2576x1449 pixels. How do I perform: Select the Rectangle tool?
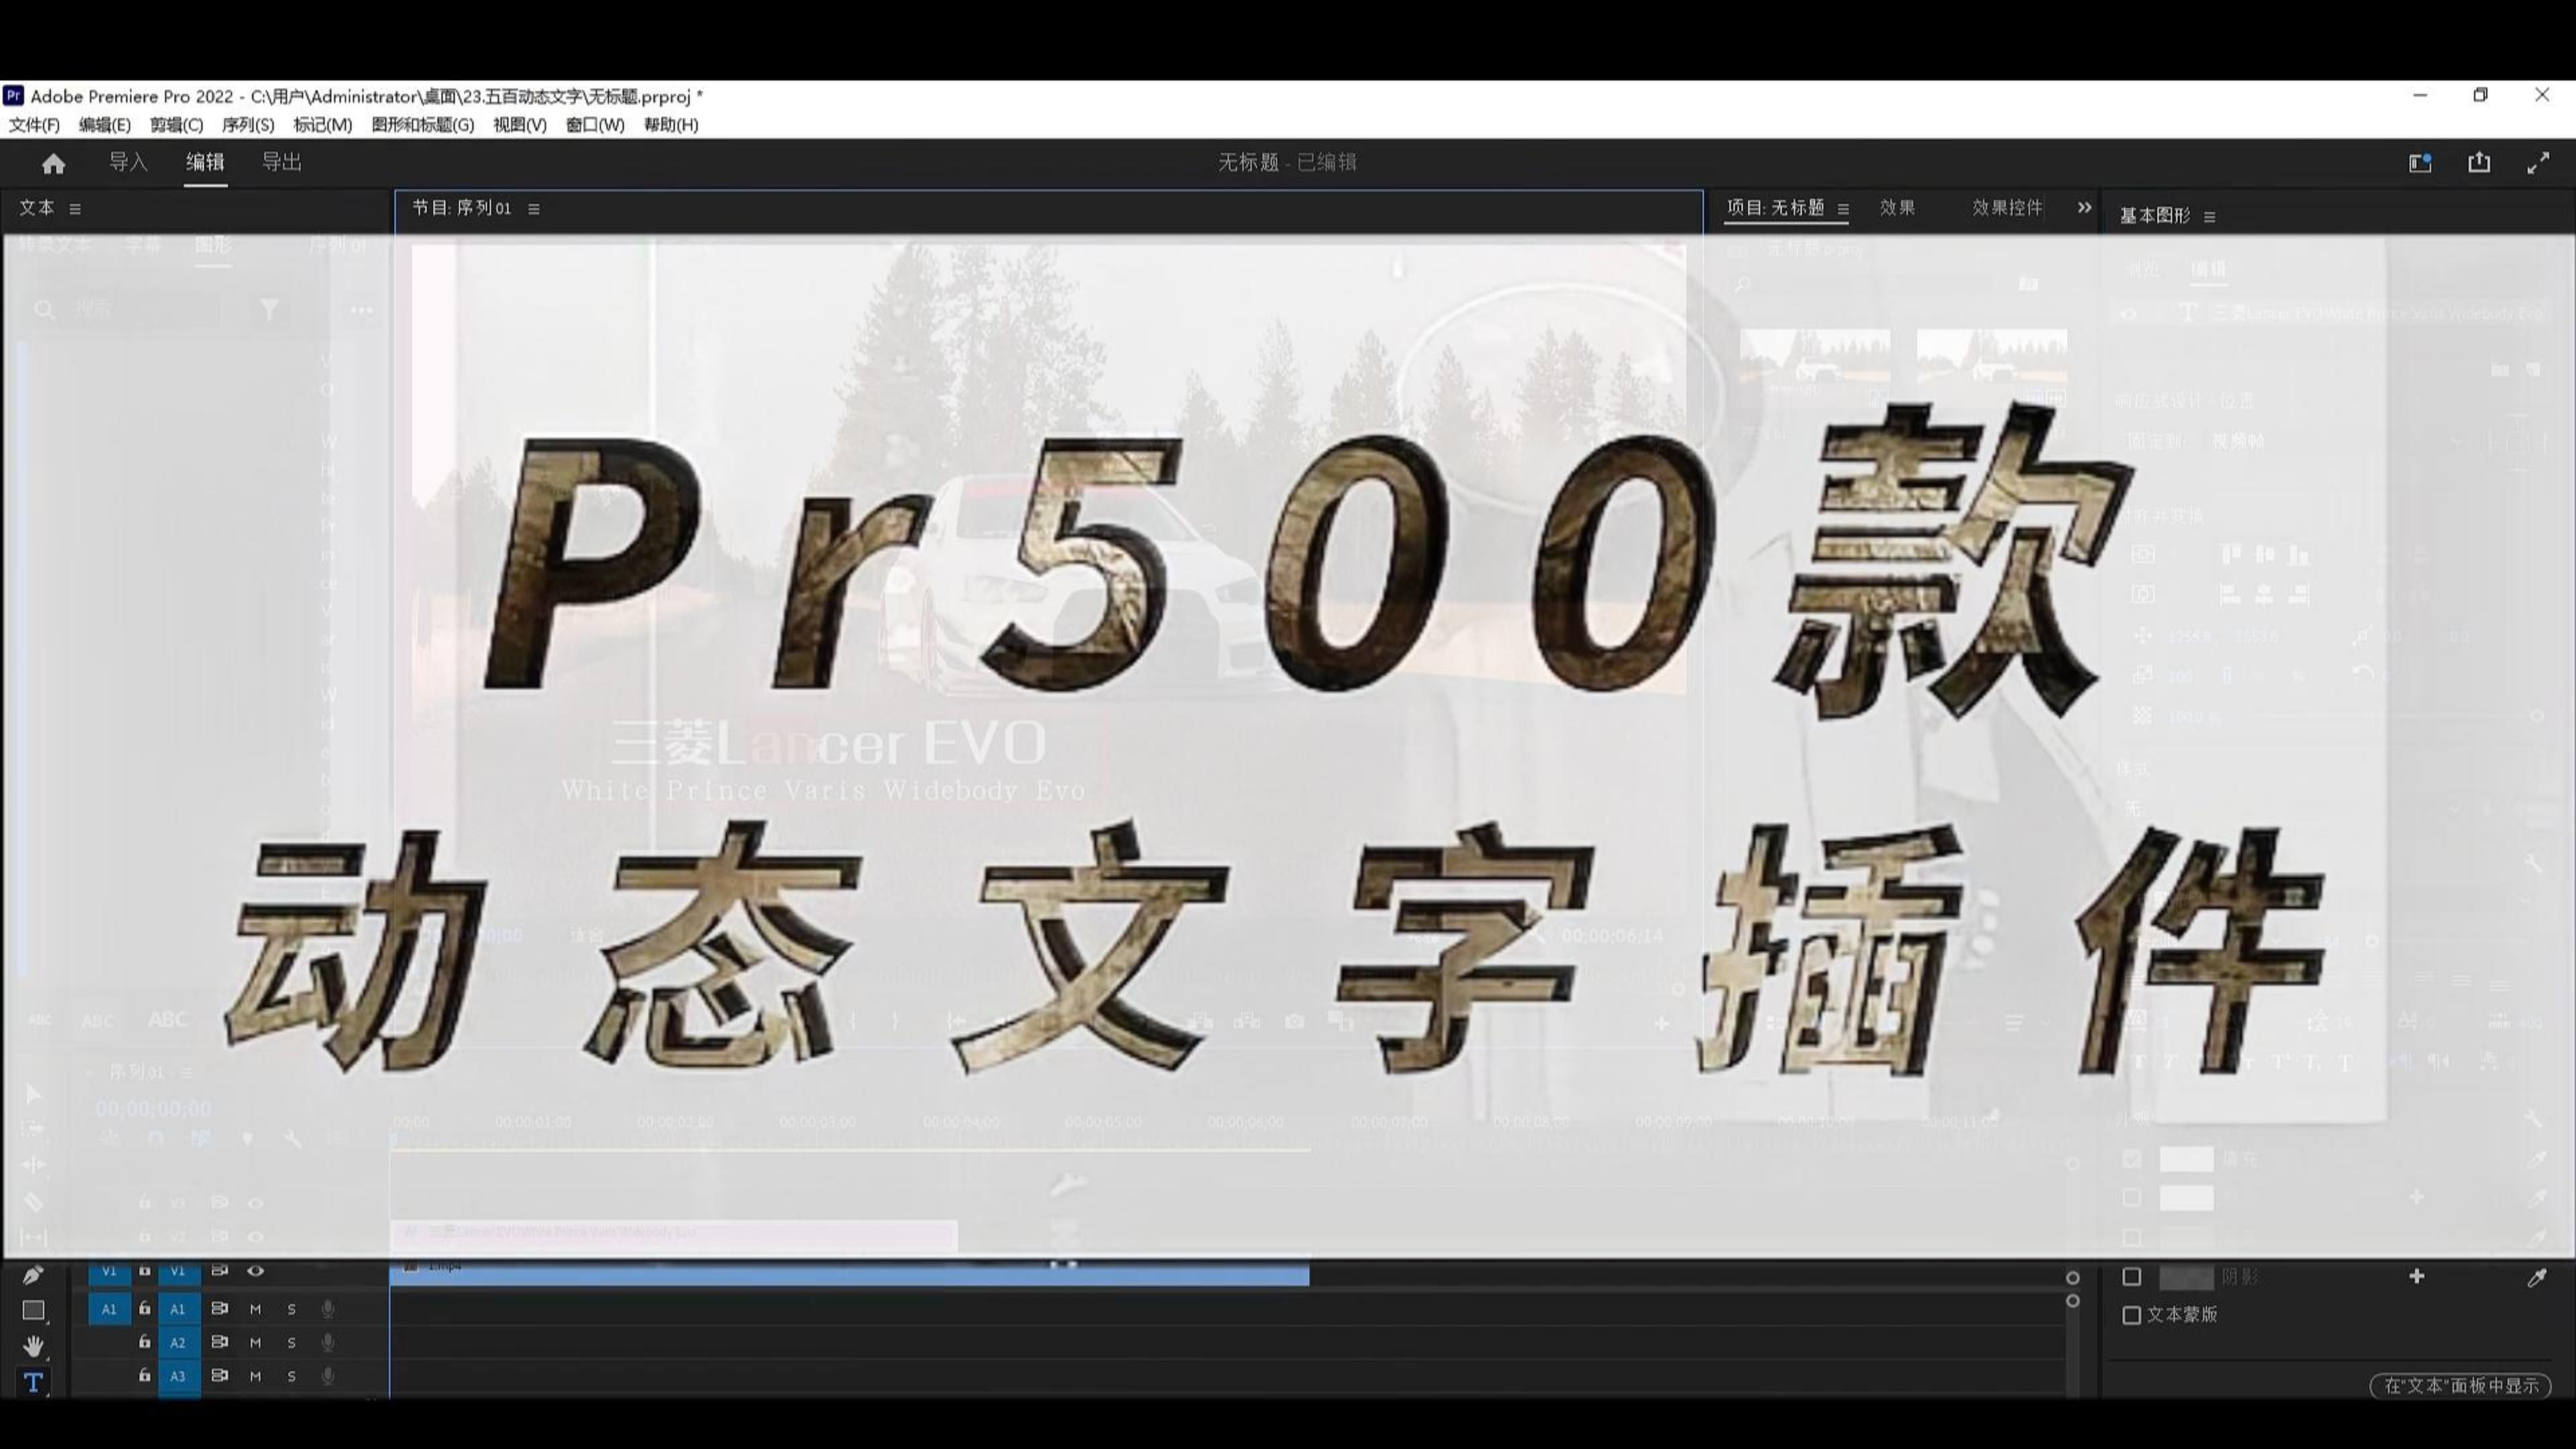point(33,1310)
